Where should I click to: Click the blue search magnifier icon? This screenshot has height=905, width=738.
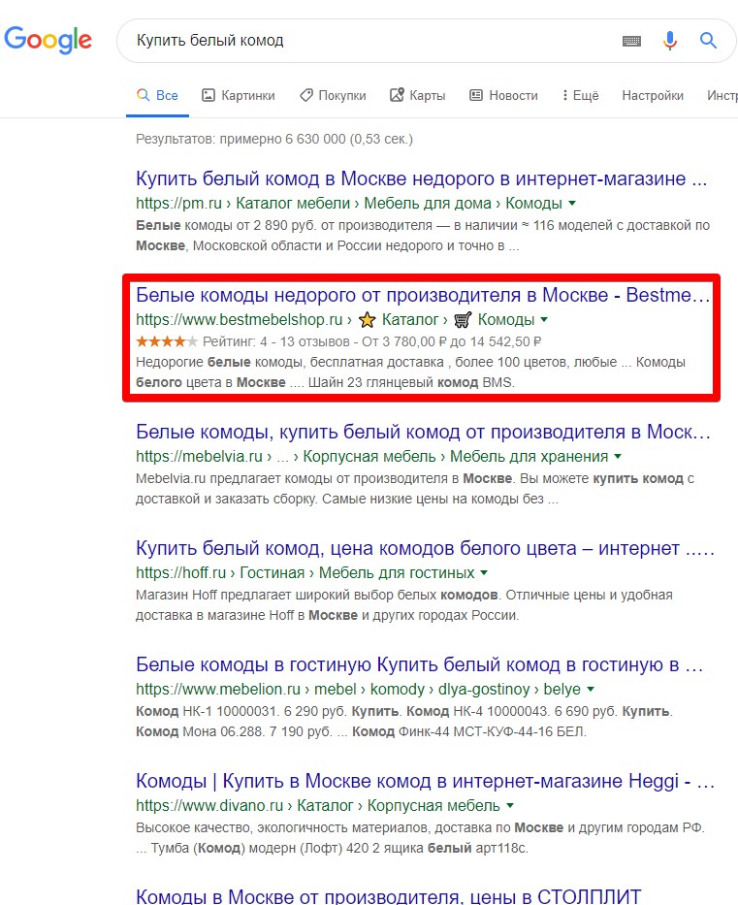[x=709, y=41]
